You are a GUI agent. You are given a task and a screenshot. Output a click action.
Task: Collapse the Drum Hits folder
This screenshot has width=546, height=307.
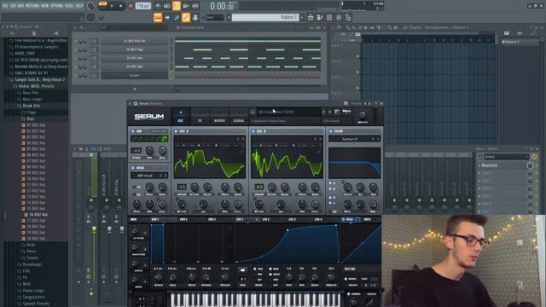click(28, 106)
